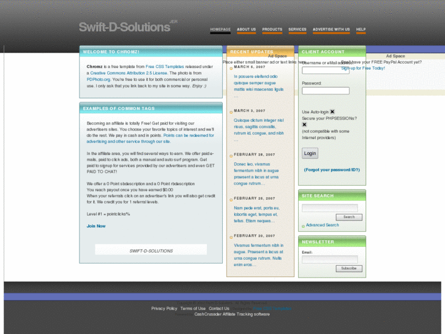Click the Recent Updates heading

click(x=252, y=51)
